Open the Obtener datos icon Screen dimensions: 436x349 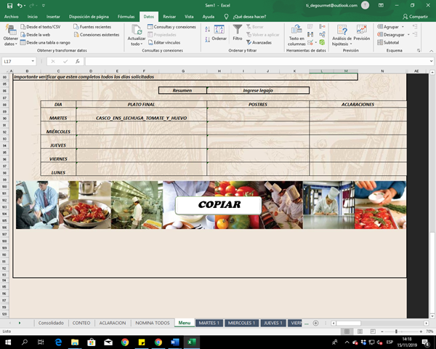[11, 36]
